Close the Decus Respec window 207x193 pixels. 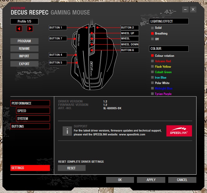[193, 9]
